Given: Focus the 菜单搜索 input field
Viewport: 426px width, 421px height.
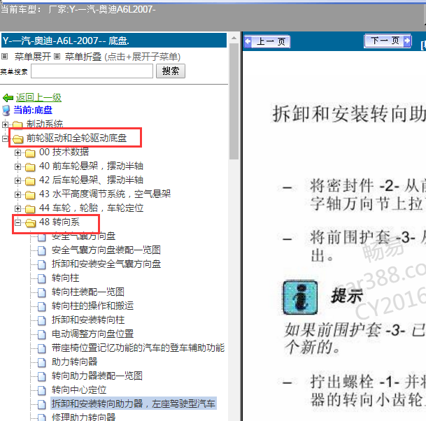Looking at the screenshot, I should [x=92, y=71].
